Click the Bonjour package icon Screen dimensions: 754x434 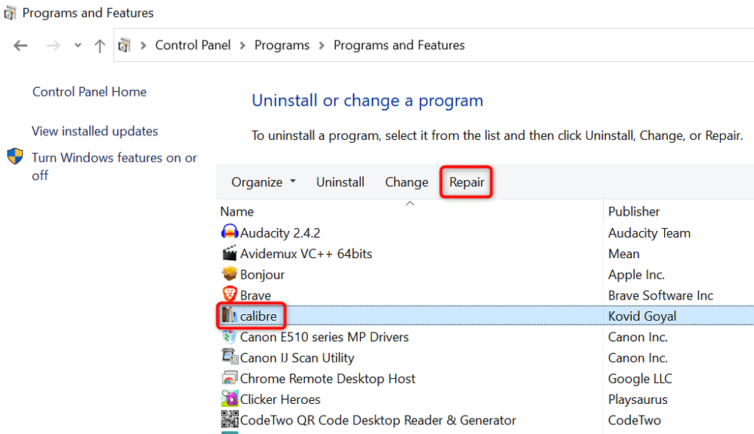pos(230,274)
